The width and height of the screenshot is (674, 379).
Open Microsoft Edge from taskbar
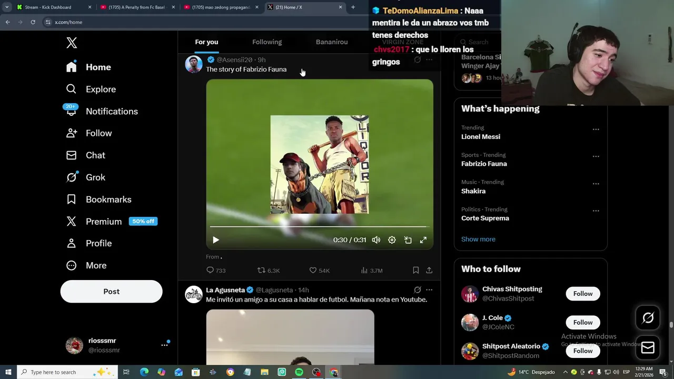click(x=144, y=372)
